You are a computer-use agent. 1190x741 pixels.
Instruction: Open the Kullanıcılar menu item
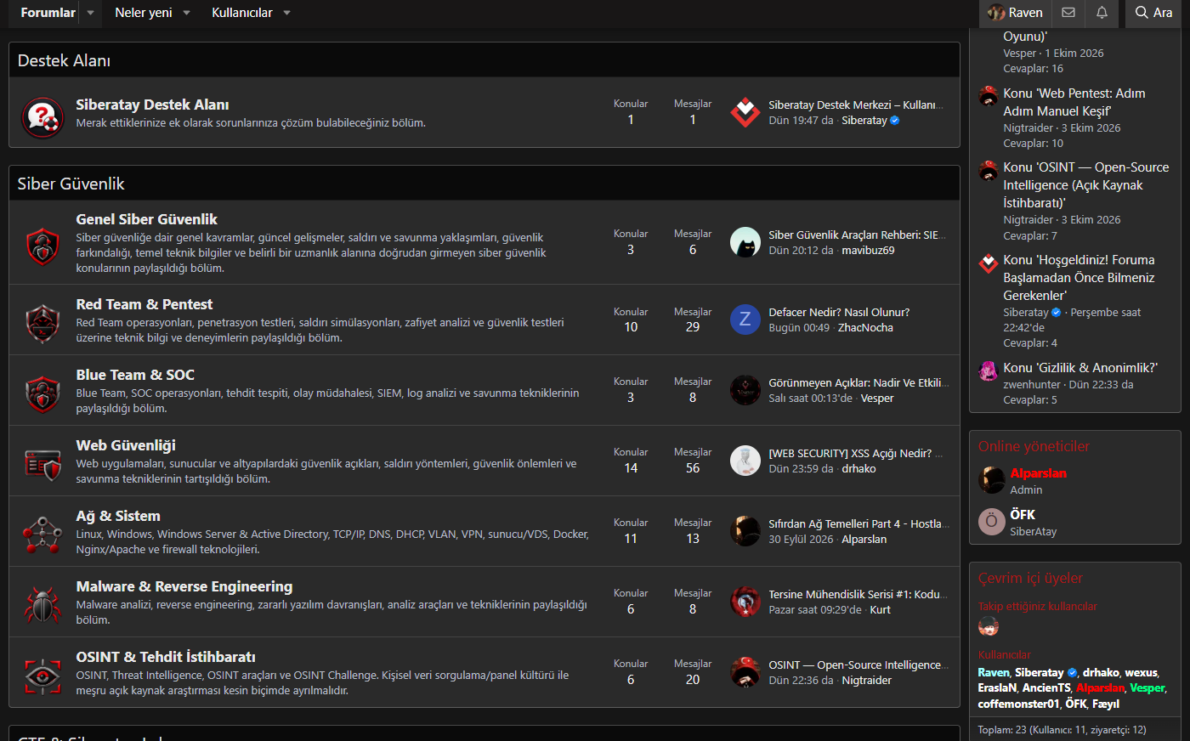pyautogui.click(x=242, y=13)
